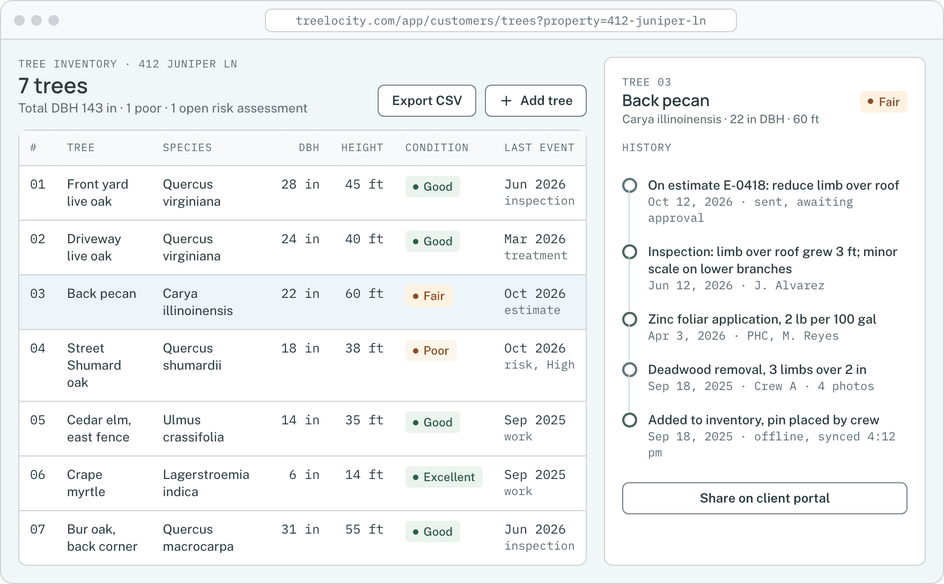Click the Add tree button

tap(535, 101)
